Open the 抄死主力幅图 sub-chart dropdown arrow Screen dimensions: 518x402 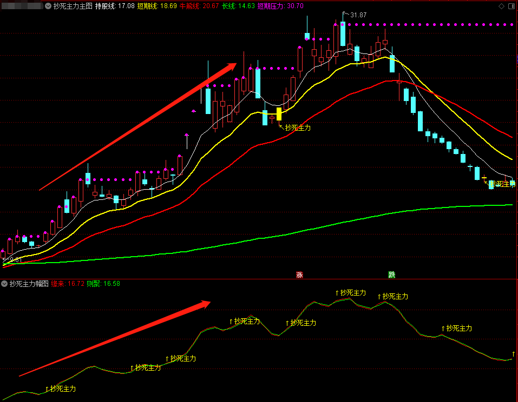(x=4, y=284)
